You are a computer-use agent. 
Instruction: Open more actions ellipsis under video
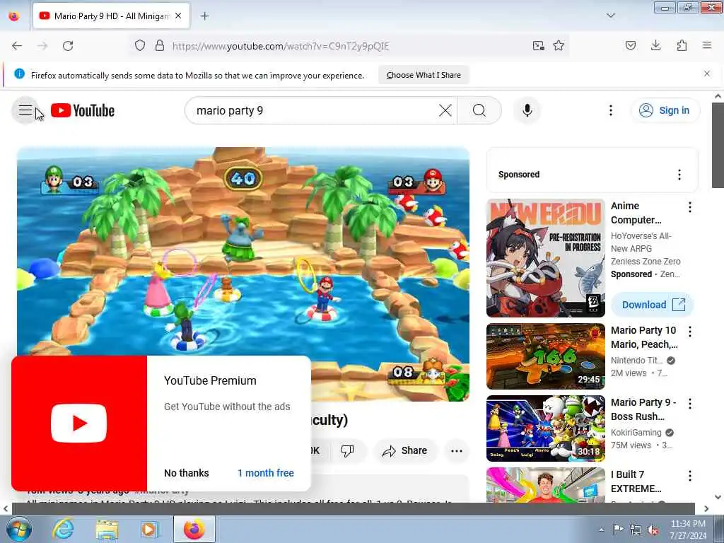pos(456,450)
